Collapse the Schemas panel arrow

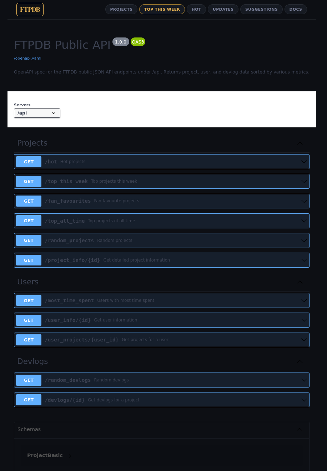tap(300, 429)
